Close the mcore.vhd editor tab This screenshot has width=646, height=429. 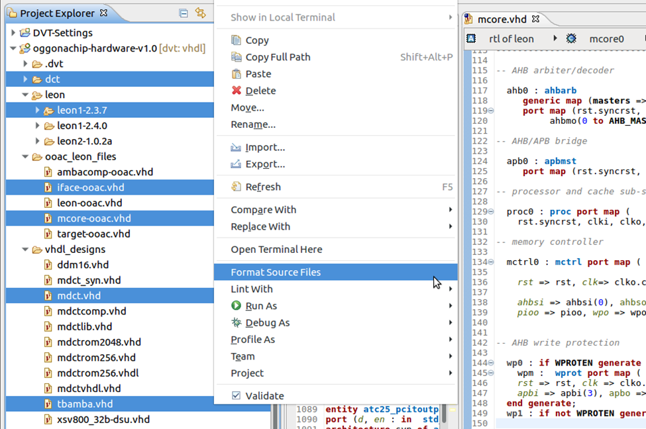pyautogui.click(x=535, y=19)
